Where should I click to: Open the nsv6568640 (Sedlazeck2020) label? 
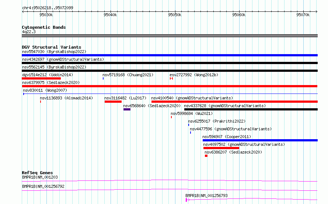(152, 106)
